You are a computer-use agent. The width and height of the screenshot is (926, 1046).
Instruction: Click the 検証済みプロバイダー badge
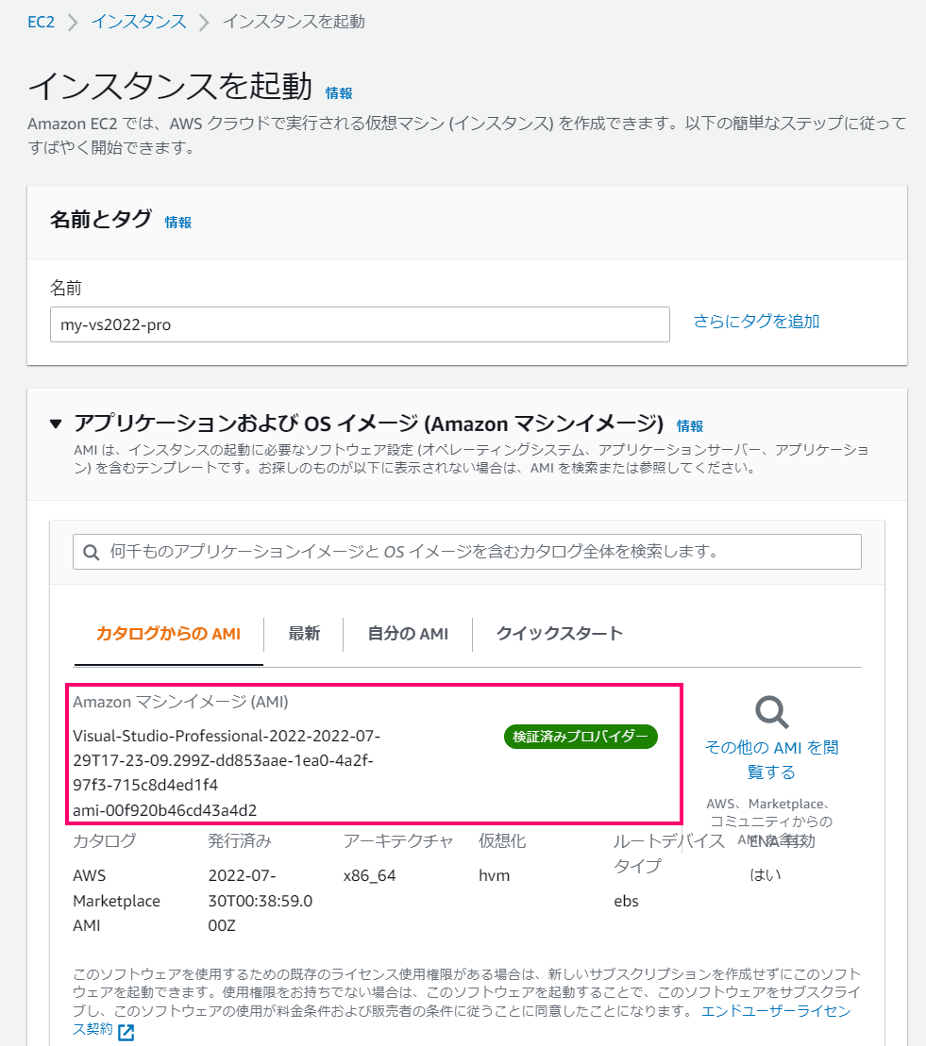pos(581,737)
